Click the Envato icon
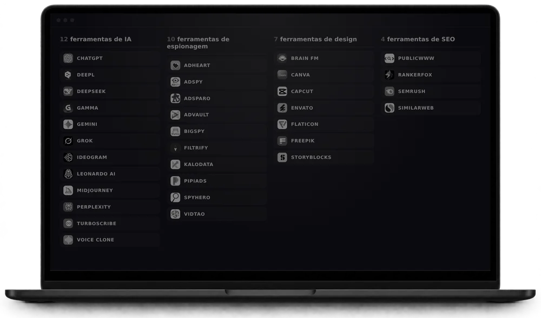The width and height of the screenshot is (541, 318). tap(282, 108)
